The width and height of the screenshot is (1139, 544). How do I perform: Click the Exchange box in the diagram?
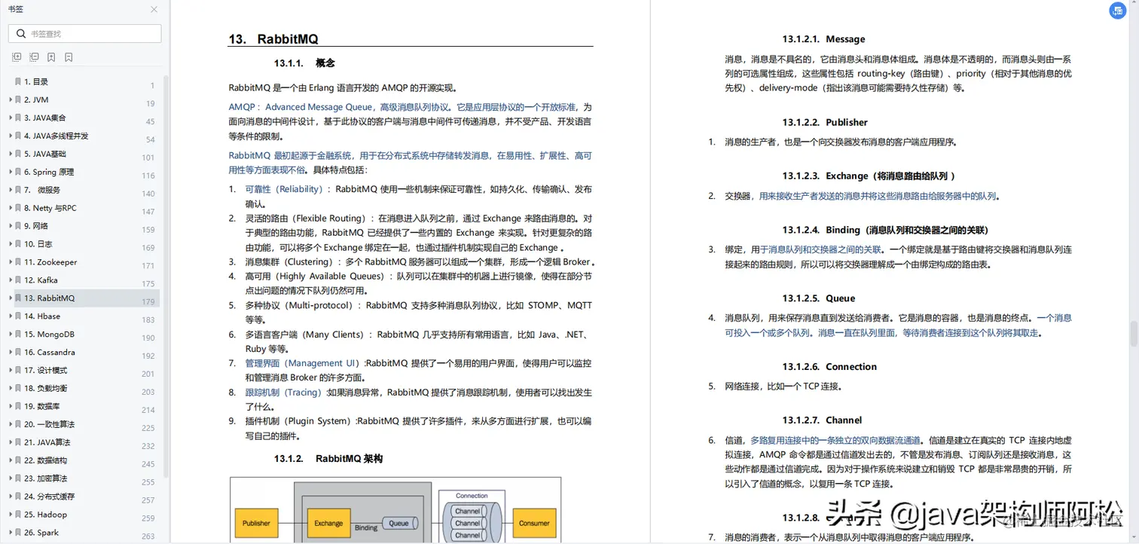(328, 523)
